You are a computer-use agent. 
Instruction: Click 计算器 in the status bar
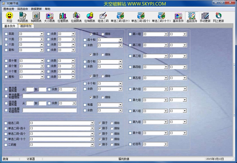pyautogui.click(x=31, y=159)
